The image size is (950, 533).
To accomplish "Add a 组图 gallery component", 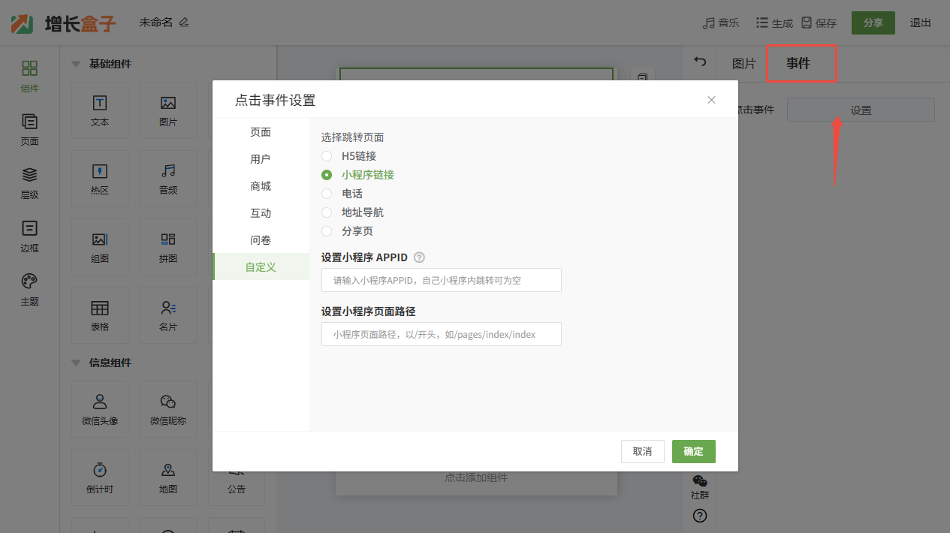I will coord(100,247).
